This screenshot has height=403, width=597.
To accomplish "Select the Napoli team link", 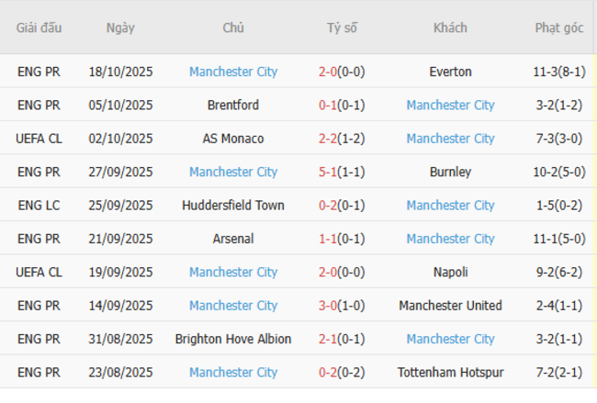I will click(x=450, y=272).
